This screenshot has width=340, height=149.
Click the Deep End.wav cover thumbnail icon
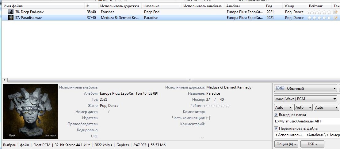11,12
